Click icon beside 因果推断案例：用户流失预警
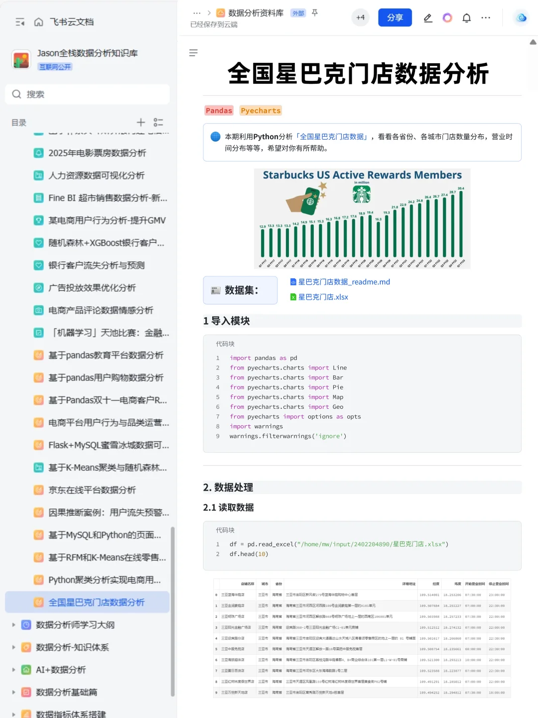This screenshot has height=718, width=538. click(x=38, y=513)
